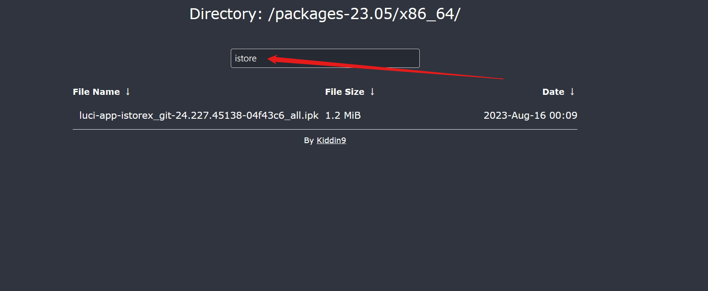Sort by File Name using its arrow icon
The width and height of the screenshot is (708, 291).
point(128,92)
